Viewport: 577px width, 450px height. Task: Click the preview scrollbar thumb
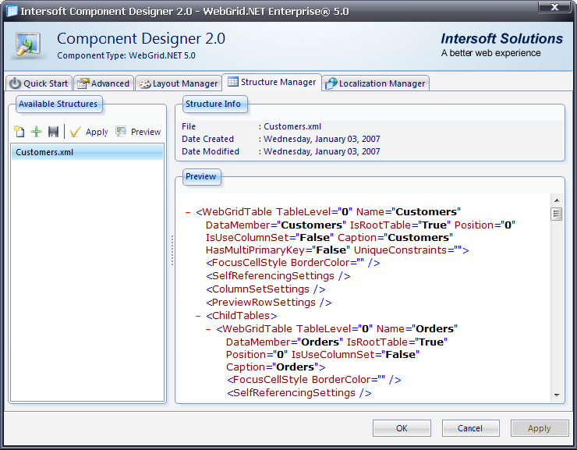point(557,214)
